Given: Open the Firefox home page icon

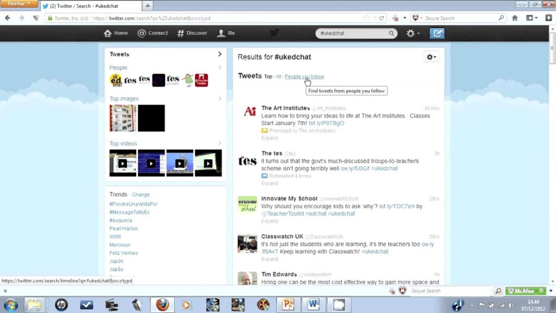Looking at the screenshot, I should pyautogui.click(x=515, y=18).
